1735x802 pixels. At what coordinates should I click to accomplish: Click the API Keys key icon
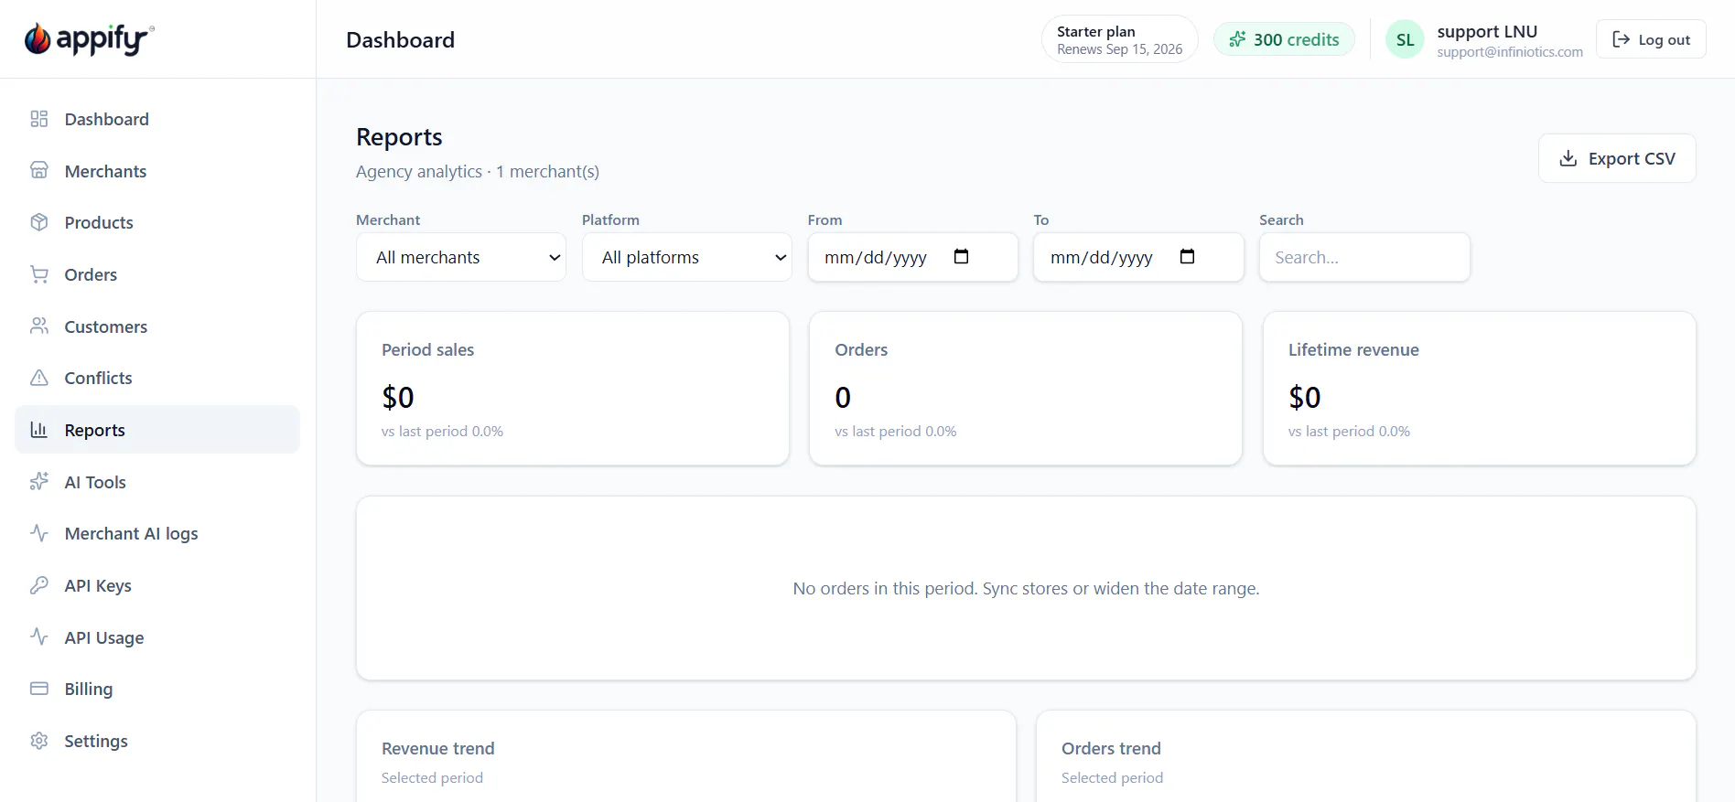39,585
